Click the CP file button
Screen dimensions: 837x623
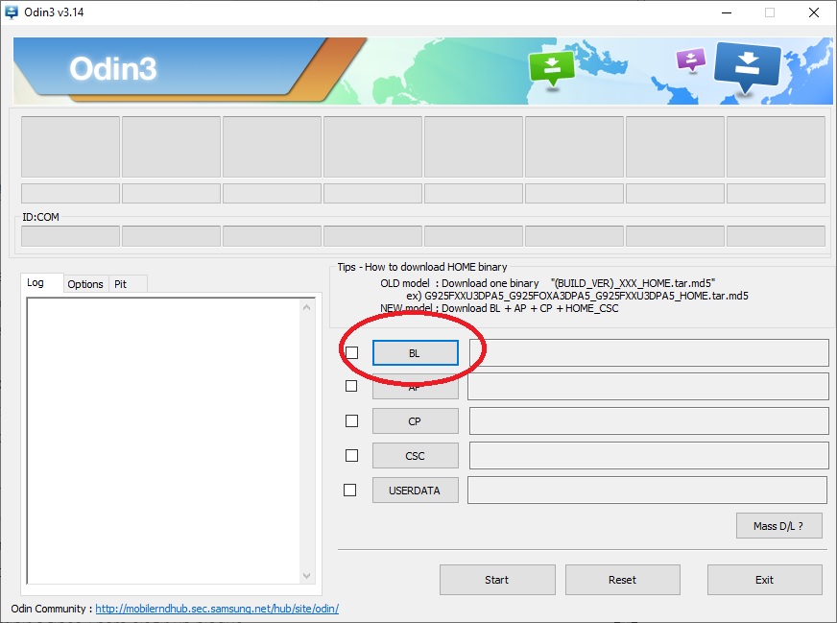(415, 421)
